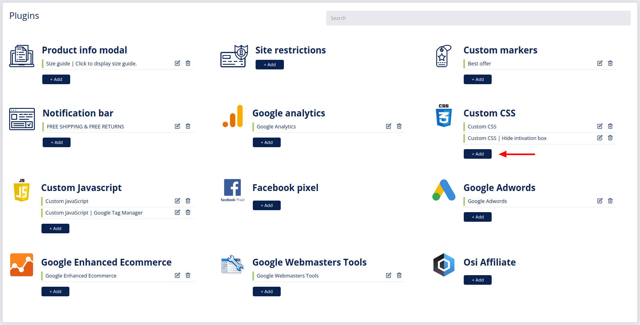Add a Site restrictions entry
The height and width of the screenshot is (325, 640).
click(x=270, y=65)
